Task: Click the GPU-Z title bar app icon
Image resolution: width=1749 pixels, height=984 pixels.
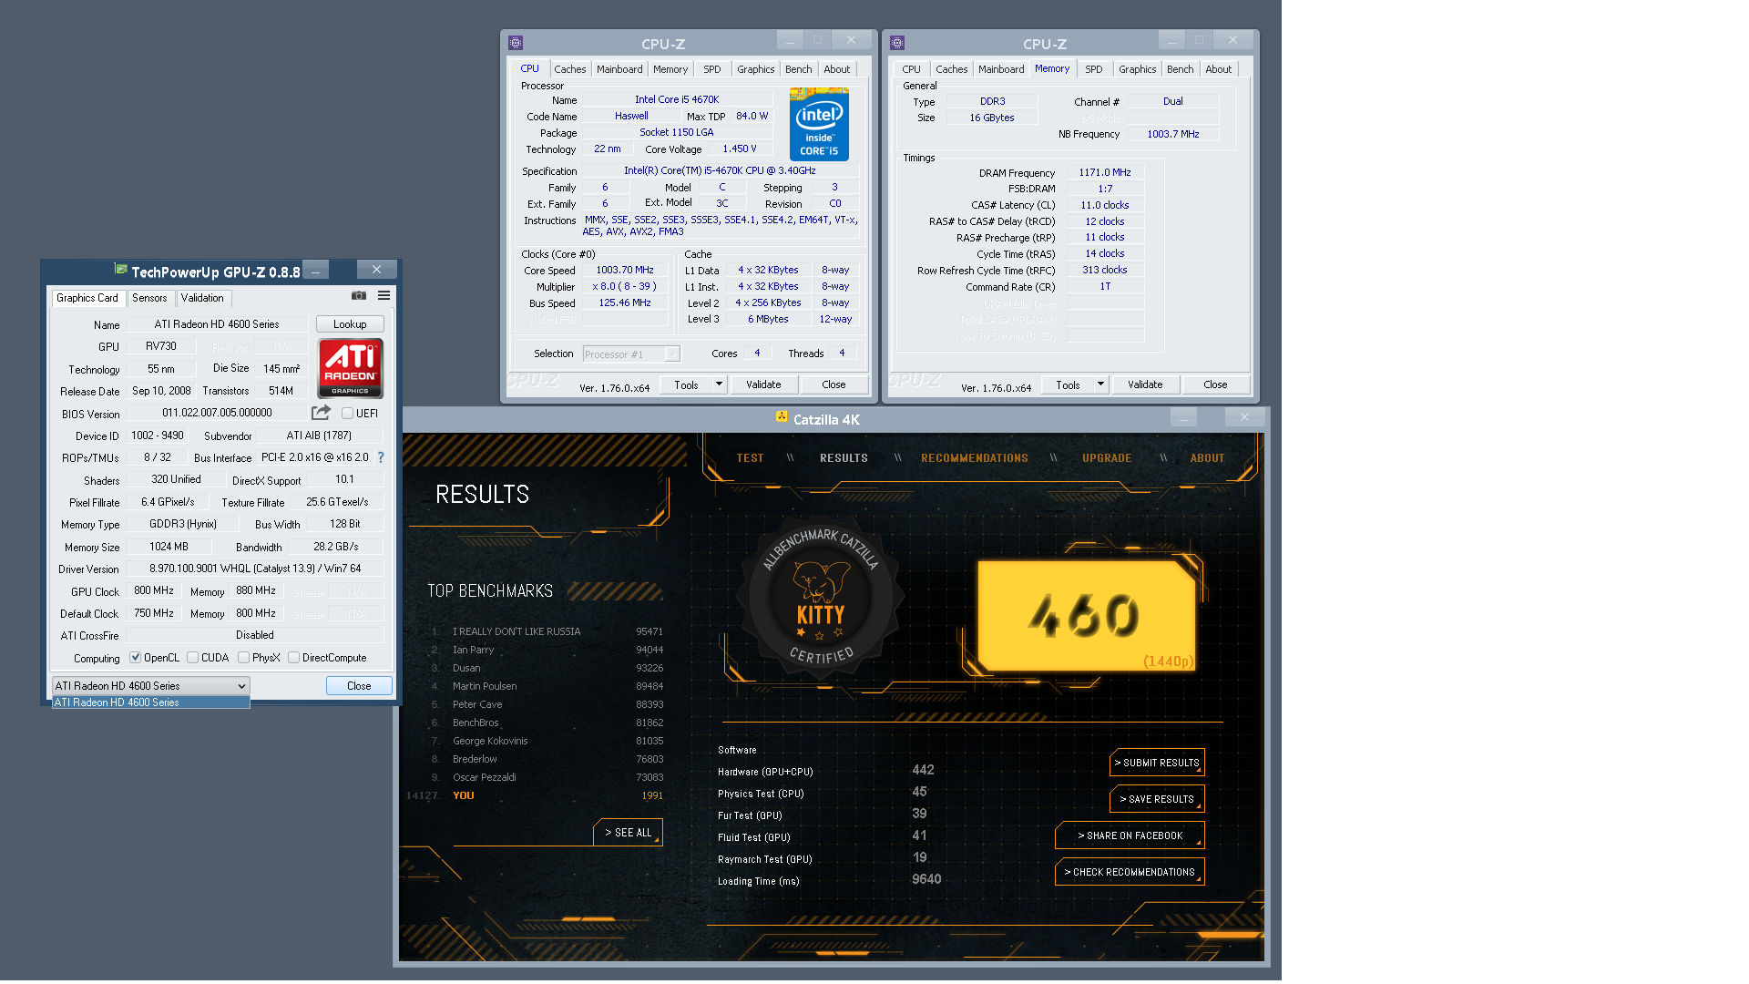Action: pyautogui.click(x=120, y=270)
